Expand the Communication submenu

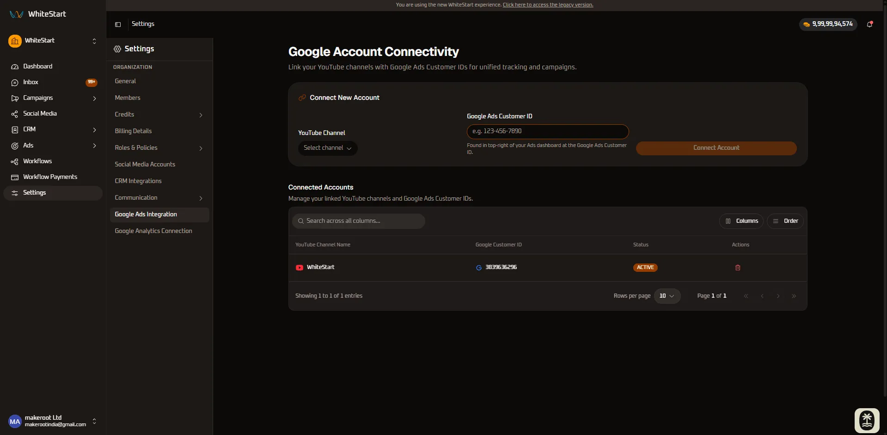point(201,198)
